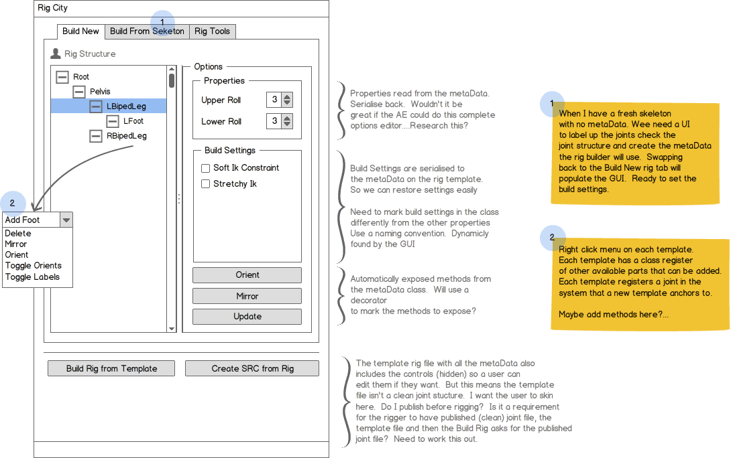Collapse the Root tree node
The width and height of the screenshot is (731, 458).
click(62, 77)
